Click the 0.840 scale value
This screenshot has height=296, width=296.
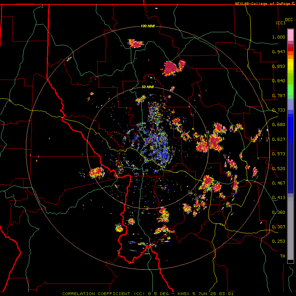coord(279,81)
